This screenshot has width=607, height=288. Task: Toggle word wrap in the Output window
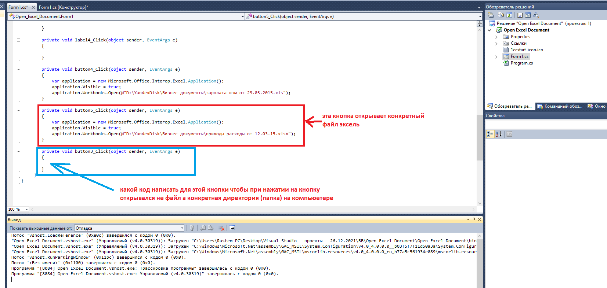pyautogui.click(x=232, y=228)
